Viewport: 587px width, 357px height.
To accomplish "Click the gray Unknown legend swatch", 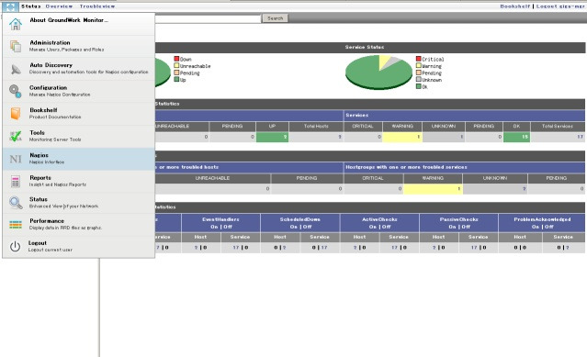I will 419,80.
